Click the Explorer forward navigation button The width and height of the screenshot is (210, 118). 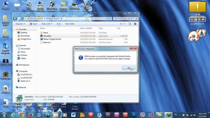tap(19, 19)
